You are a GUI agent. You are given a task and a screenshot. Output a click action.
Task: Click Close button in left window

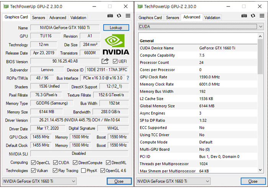(x=119, y=181)
